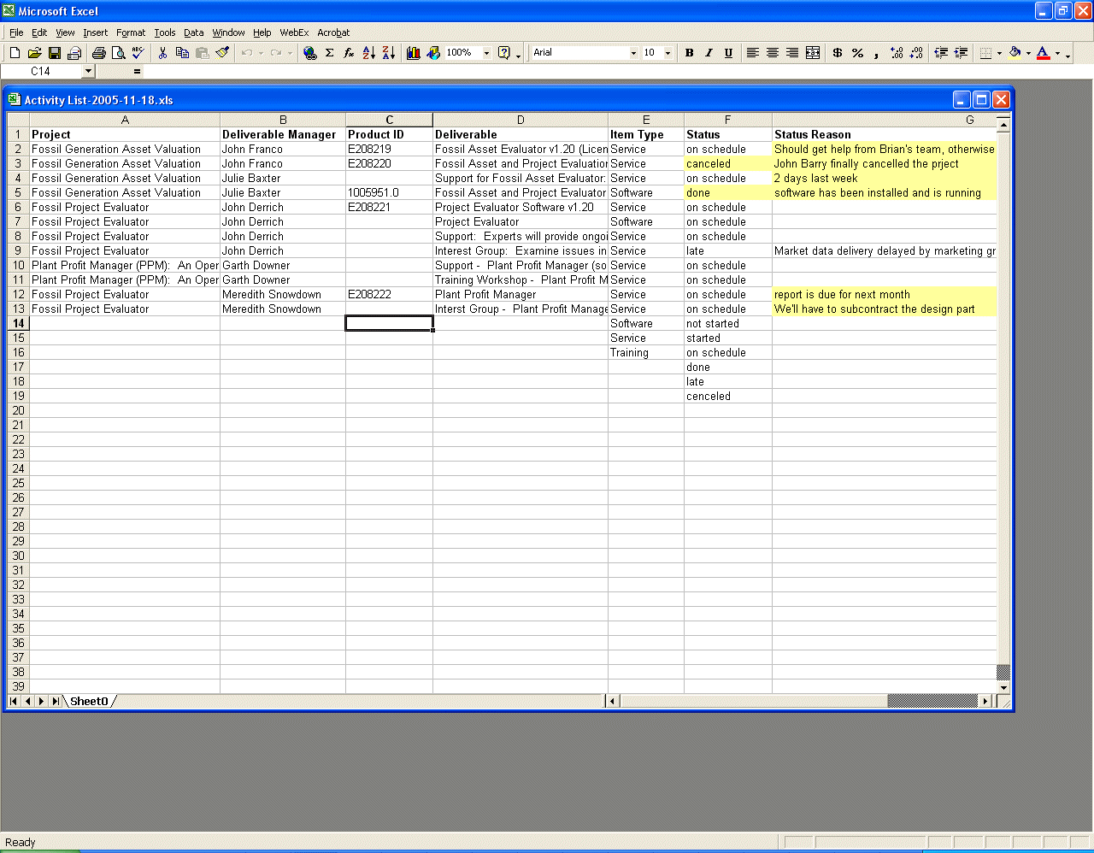Toggle underline formatting
This screenshot has width=1094, height=853.
(728, 53)
